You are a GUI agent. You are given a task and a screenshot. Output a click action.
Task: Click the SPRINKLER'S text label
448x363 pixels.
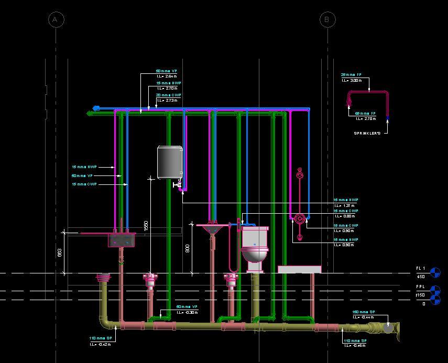[x=367, y=134]
